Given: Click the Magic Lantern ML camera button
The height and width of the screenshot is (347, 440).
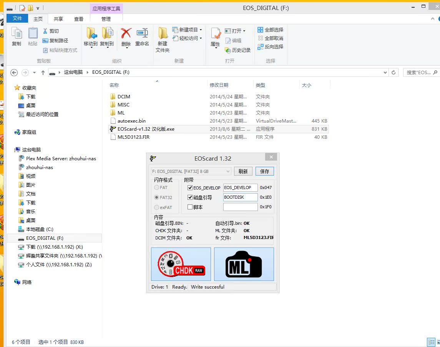Looking at the screenshot, I should [244, 264].
